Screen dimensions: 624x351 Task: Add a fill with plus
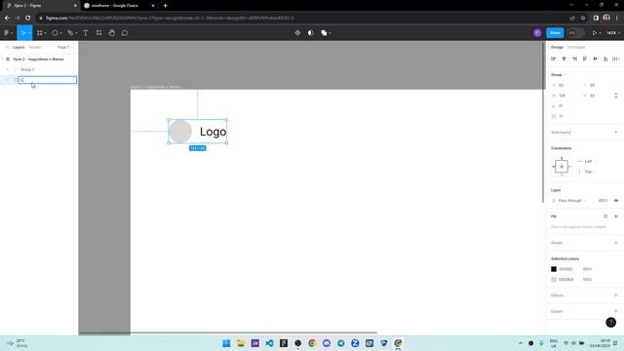coord(616,216)
